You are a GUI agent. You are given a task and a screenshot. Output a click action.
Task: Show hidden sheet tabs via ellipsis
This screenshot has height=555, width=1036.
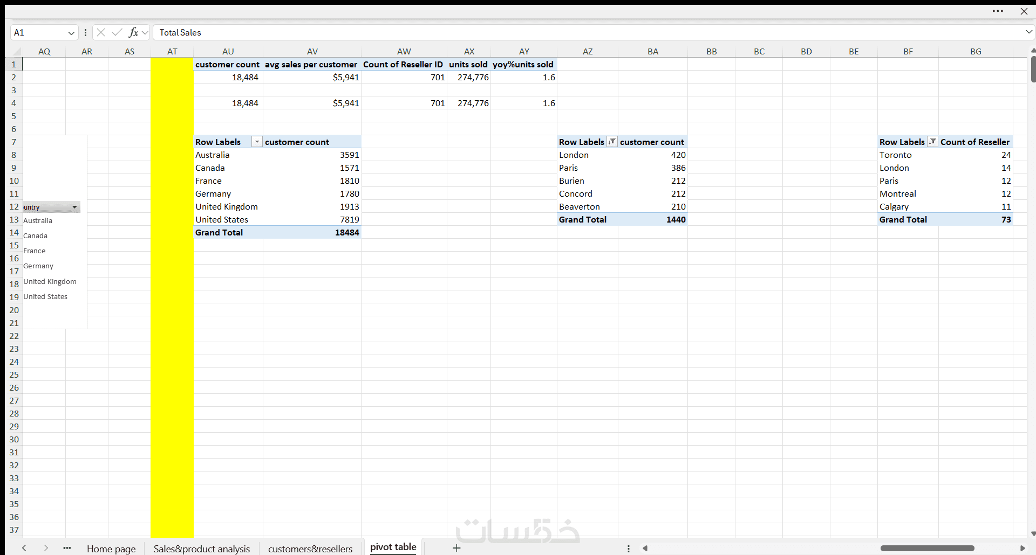[x=67, y=548]
